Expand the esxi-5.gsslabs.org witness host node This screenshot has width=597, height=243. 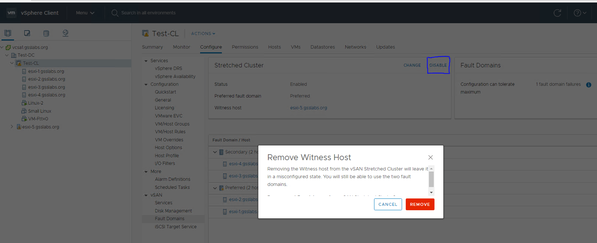pyautogui.click(x=12, y=127)
